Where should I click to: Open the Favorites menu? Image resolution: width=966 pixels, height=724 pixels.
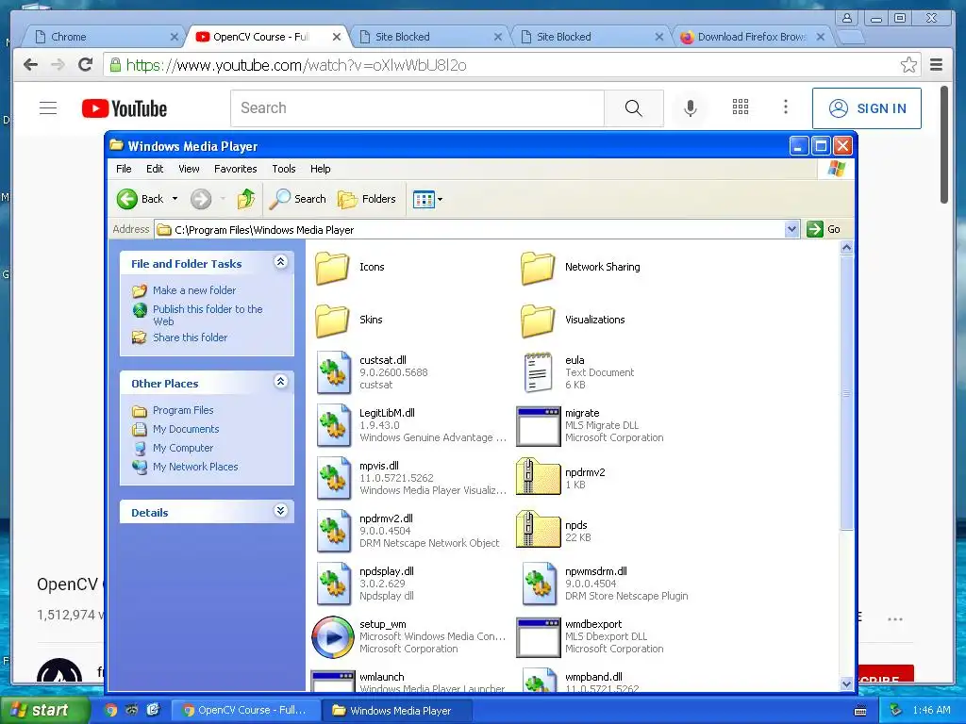pos(235,169)
